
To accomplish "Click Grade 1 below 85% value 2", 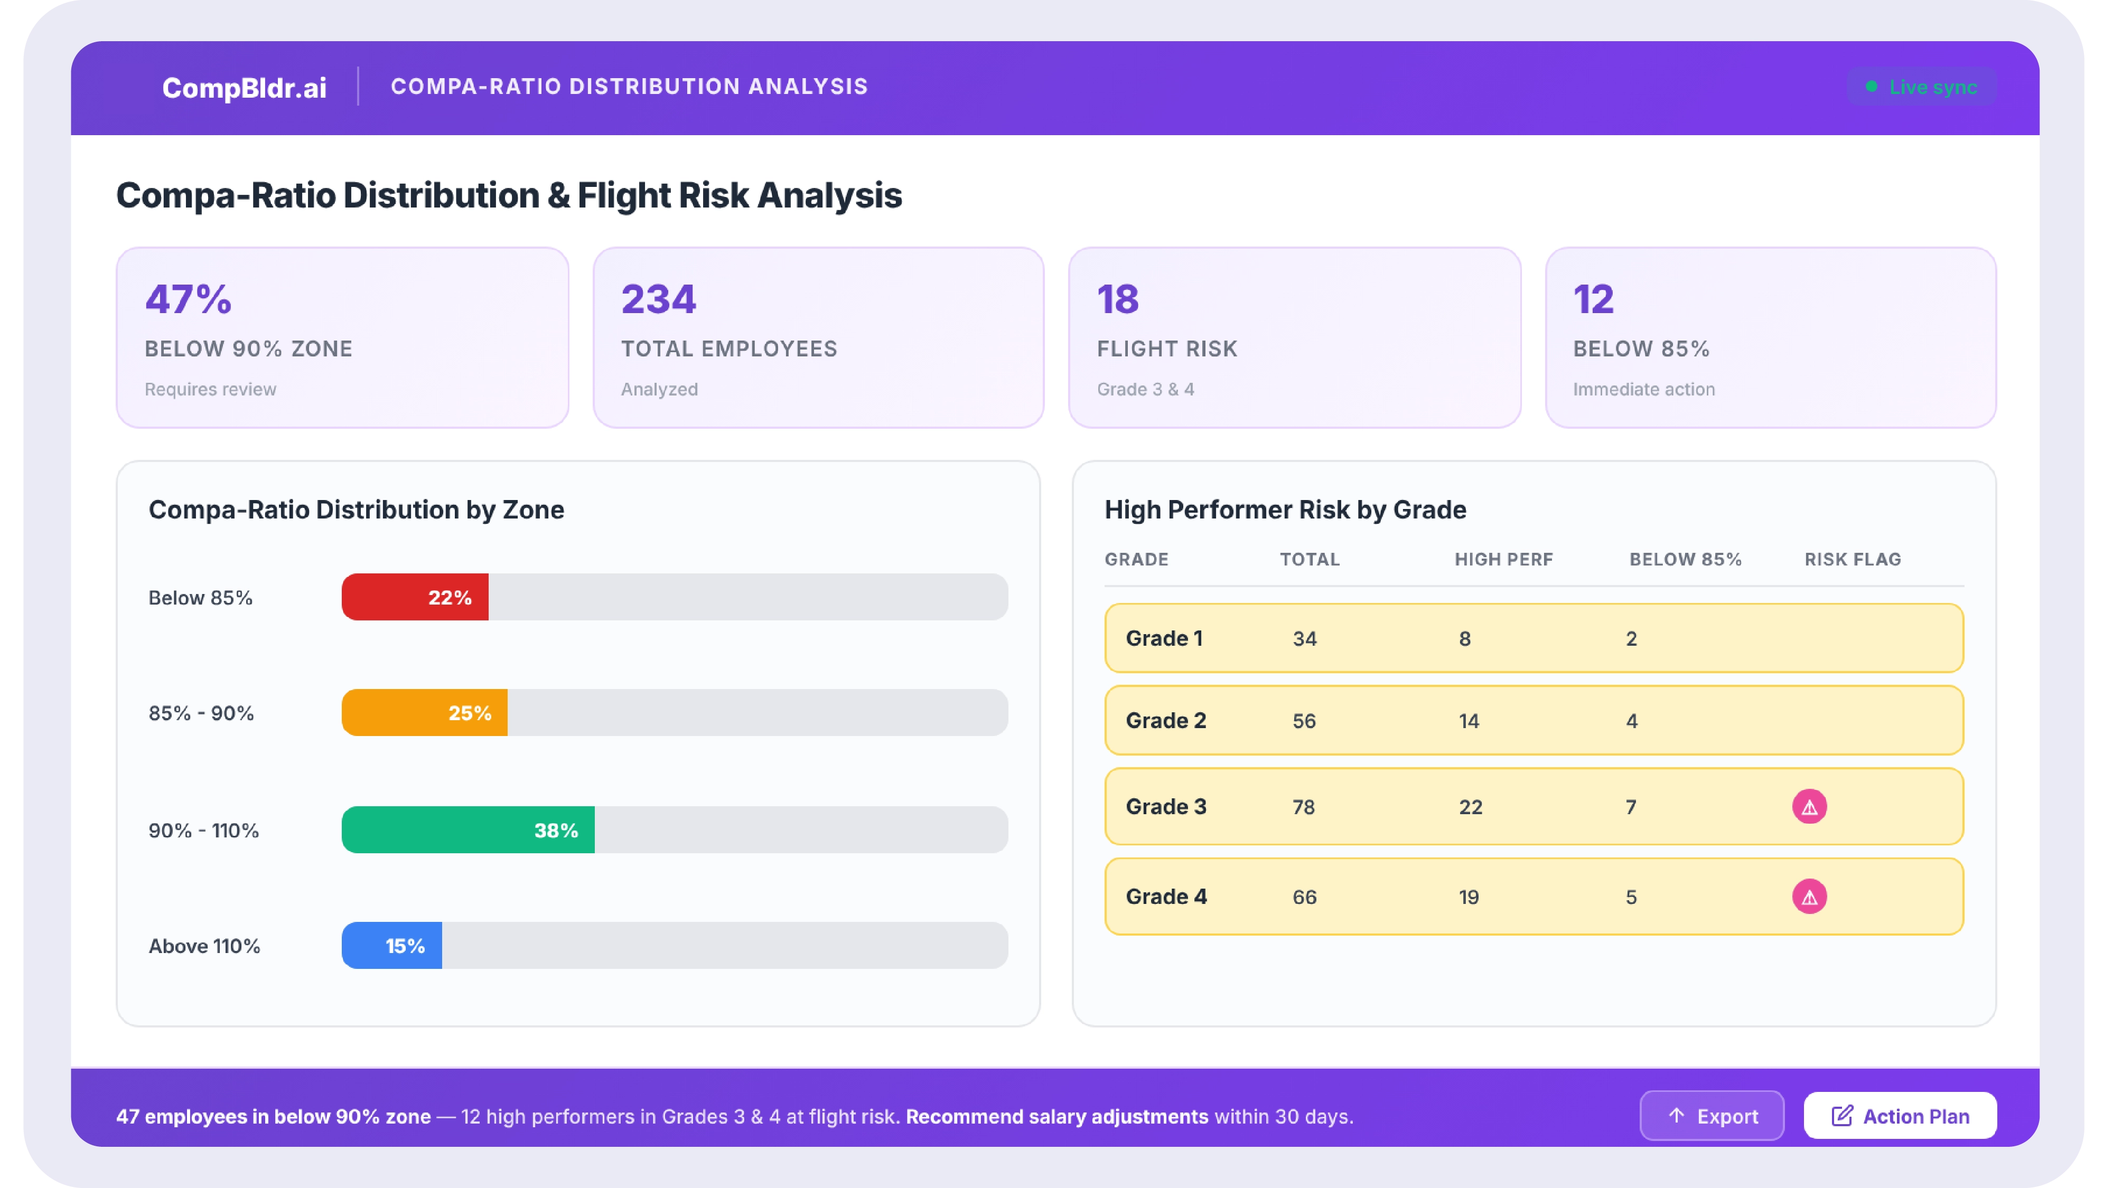I will [1631, 639].
